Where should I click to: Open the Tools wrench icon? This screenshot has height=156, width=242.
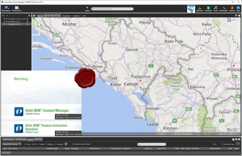coord(216,9)
